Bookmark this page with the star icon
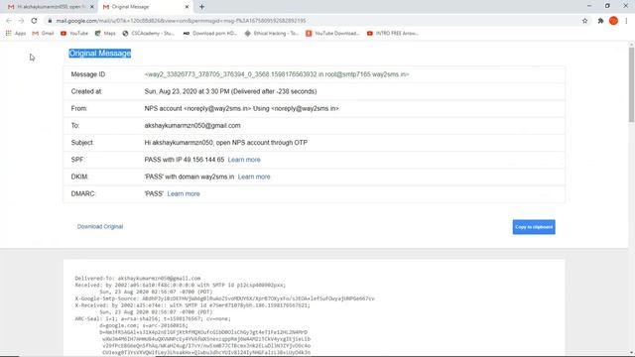 point(584,21)
